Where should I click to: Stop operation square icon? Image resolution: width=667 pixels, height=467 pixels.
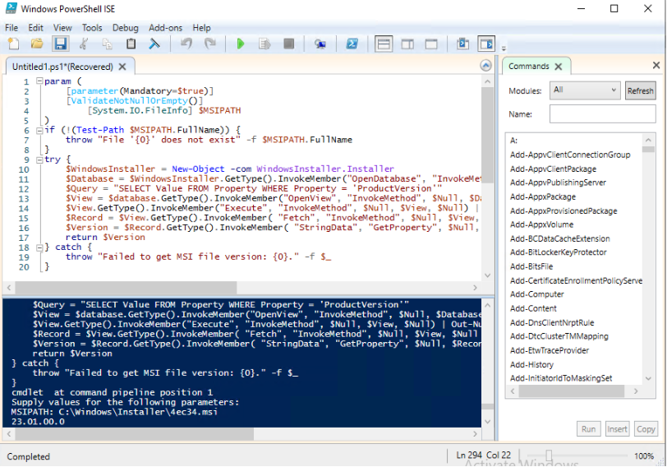[289, 44]
